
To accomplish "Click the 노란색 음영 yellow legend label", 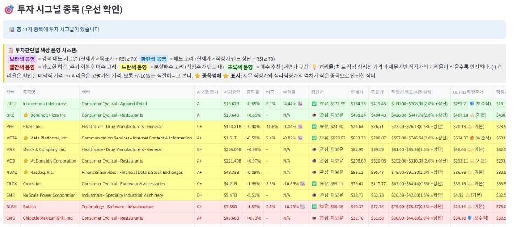I will pos(134,67).
